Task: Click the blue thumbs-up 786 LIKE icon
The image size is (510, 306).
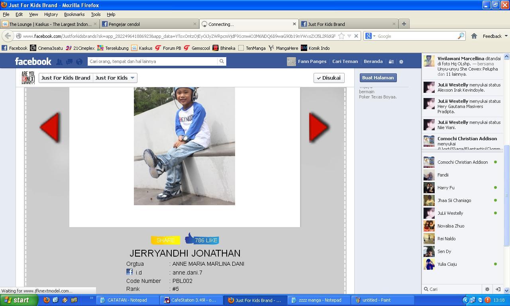Action: tap(202, 239)
